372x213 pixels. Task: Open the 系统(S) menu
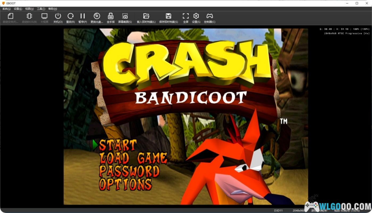pos(7,9)
